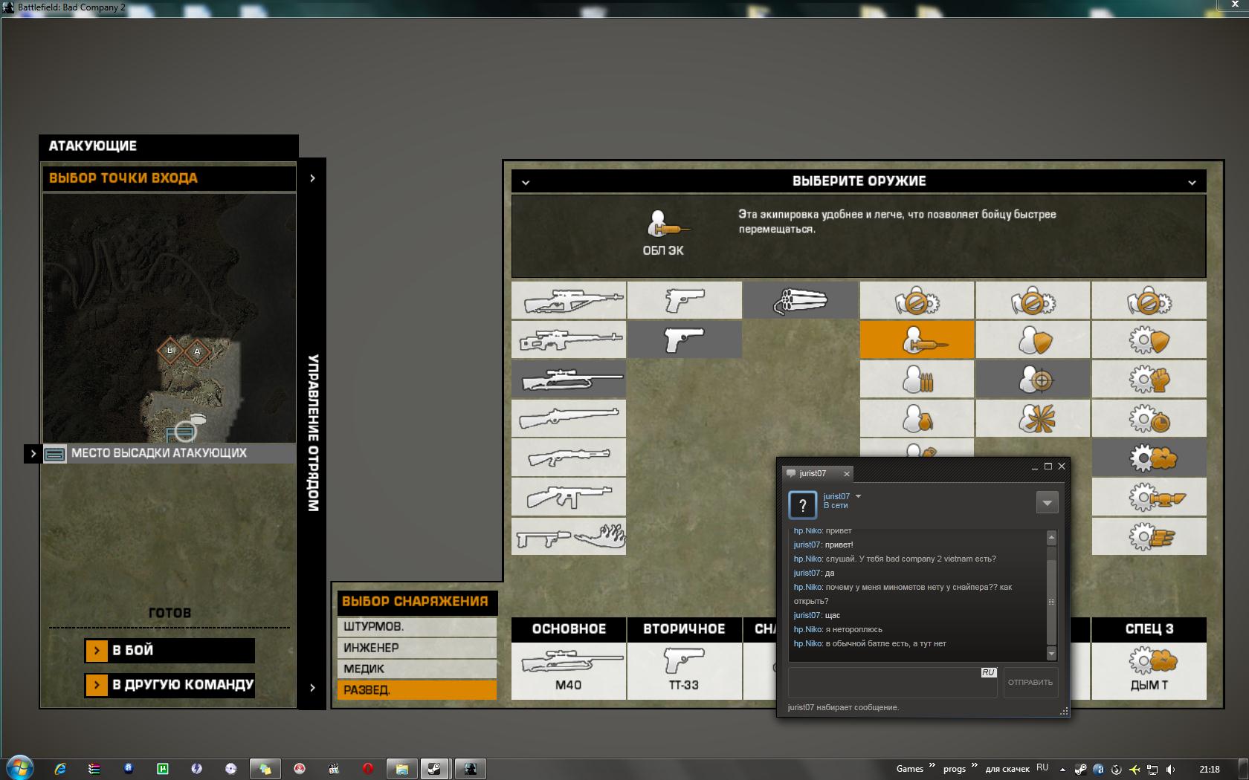Select the top pistol in the secondary column
This screenshot has width=1249, height=780.
685,300
